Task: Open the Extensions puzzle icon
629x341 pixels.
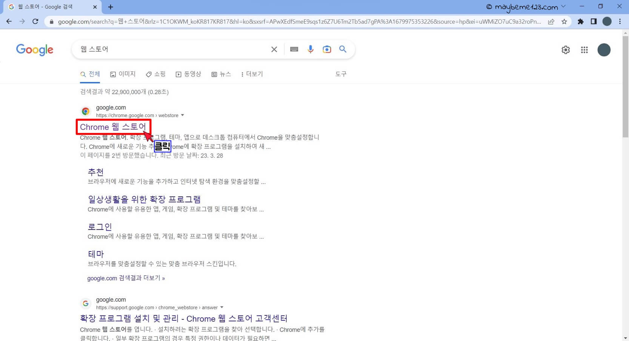Action: coord(581,22)
